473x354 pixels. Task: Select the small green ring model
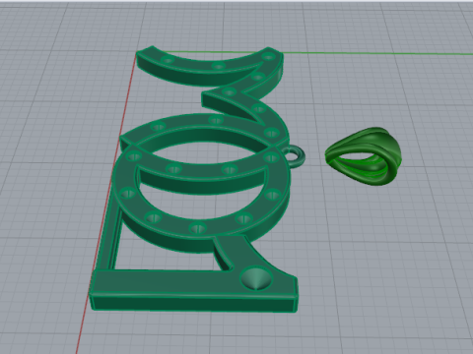pyautogui.click(x=363, y=156)
